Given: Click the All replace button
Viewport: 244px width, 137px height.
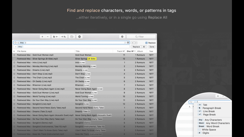Looking at the screenshot, I should click(144, 47).
